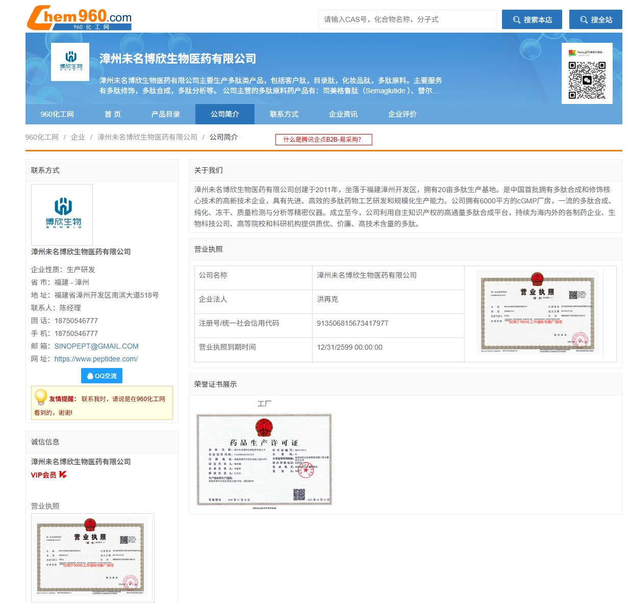Enlarge the 药品生产许可证 certificate image

pyautogui.click(x=264, y=461)
